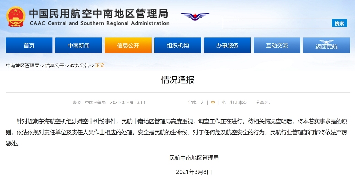355x181 pixels.
Task: Open the 首页 home tab
Action: (29, 45)
